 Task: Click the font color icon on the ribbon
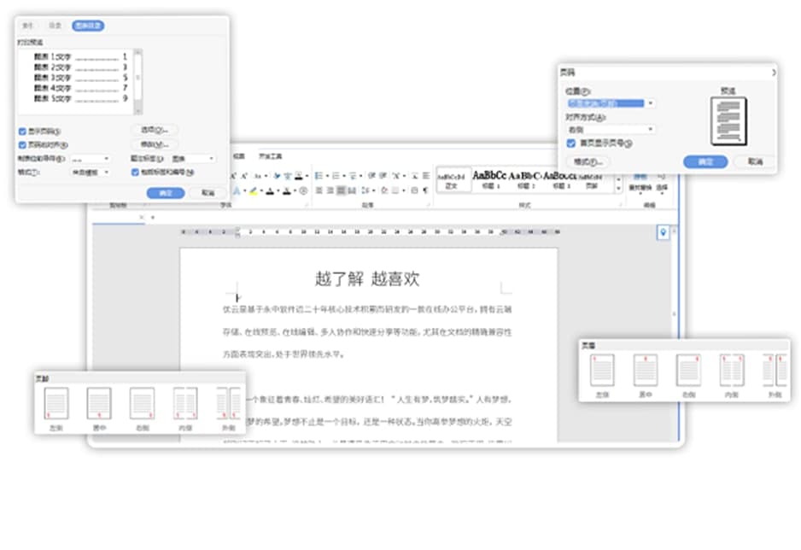pyautogui.click(x=270, y=191)
